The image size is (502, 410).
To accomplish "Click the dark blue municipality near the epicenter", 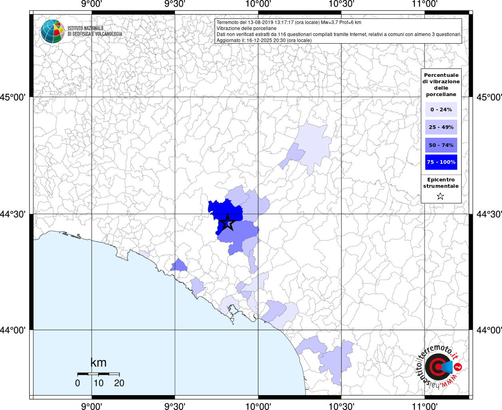I will [x=224, y=210].
